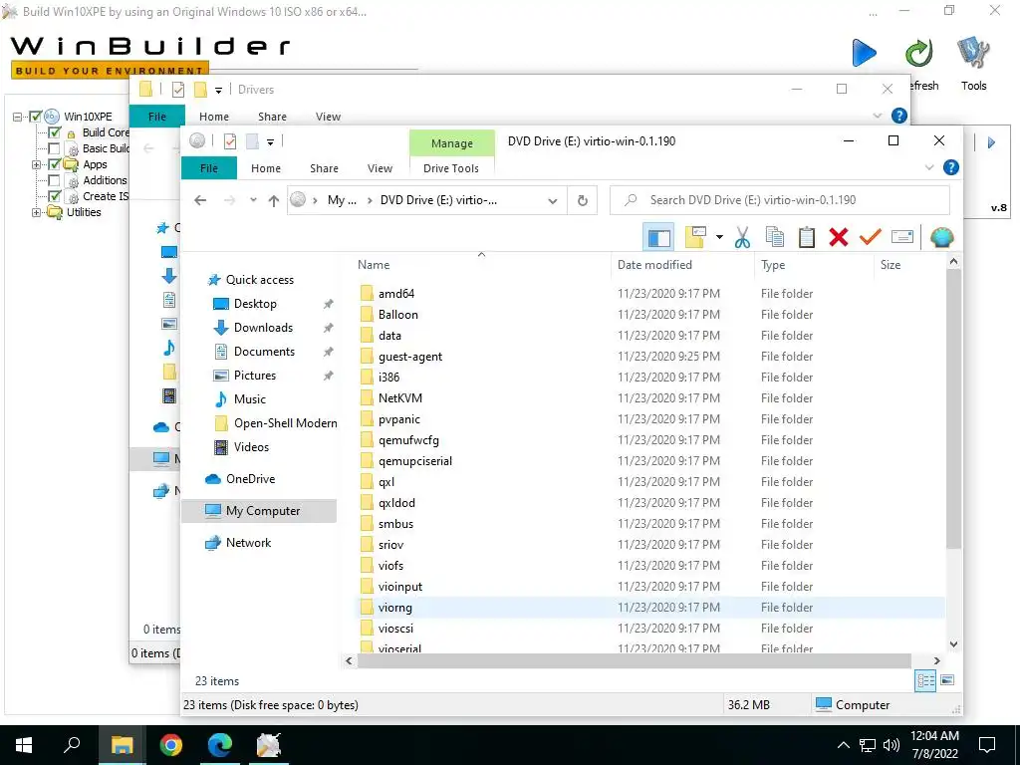Select the guest-agent folder
This screenshot has width=1020, height=765.
click(409, 357)
